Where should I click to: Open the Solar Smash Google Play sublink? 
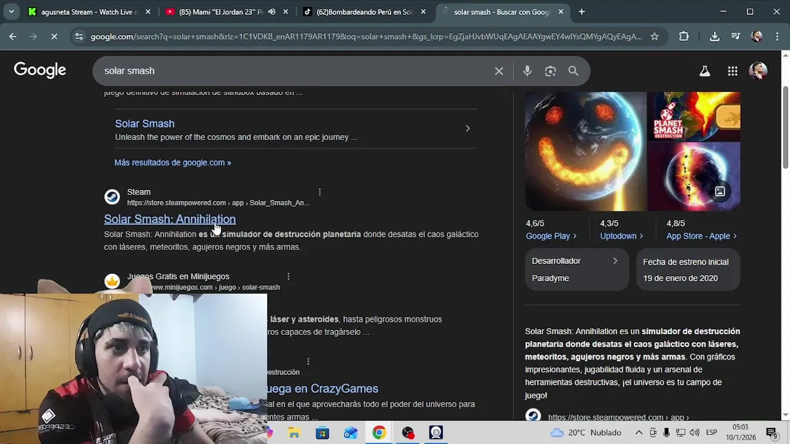144,123
